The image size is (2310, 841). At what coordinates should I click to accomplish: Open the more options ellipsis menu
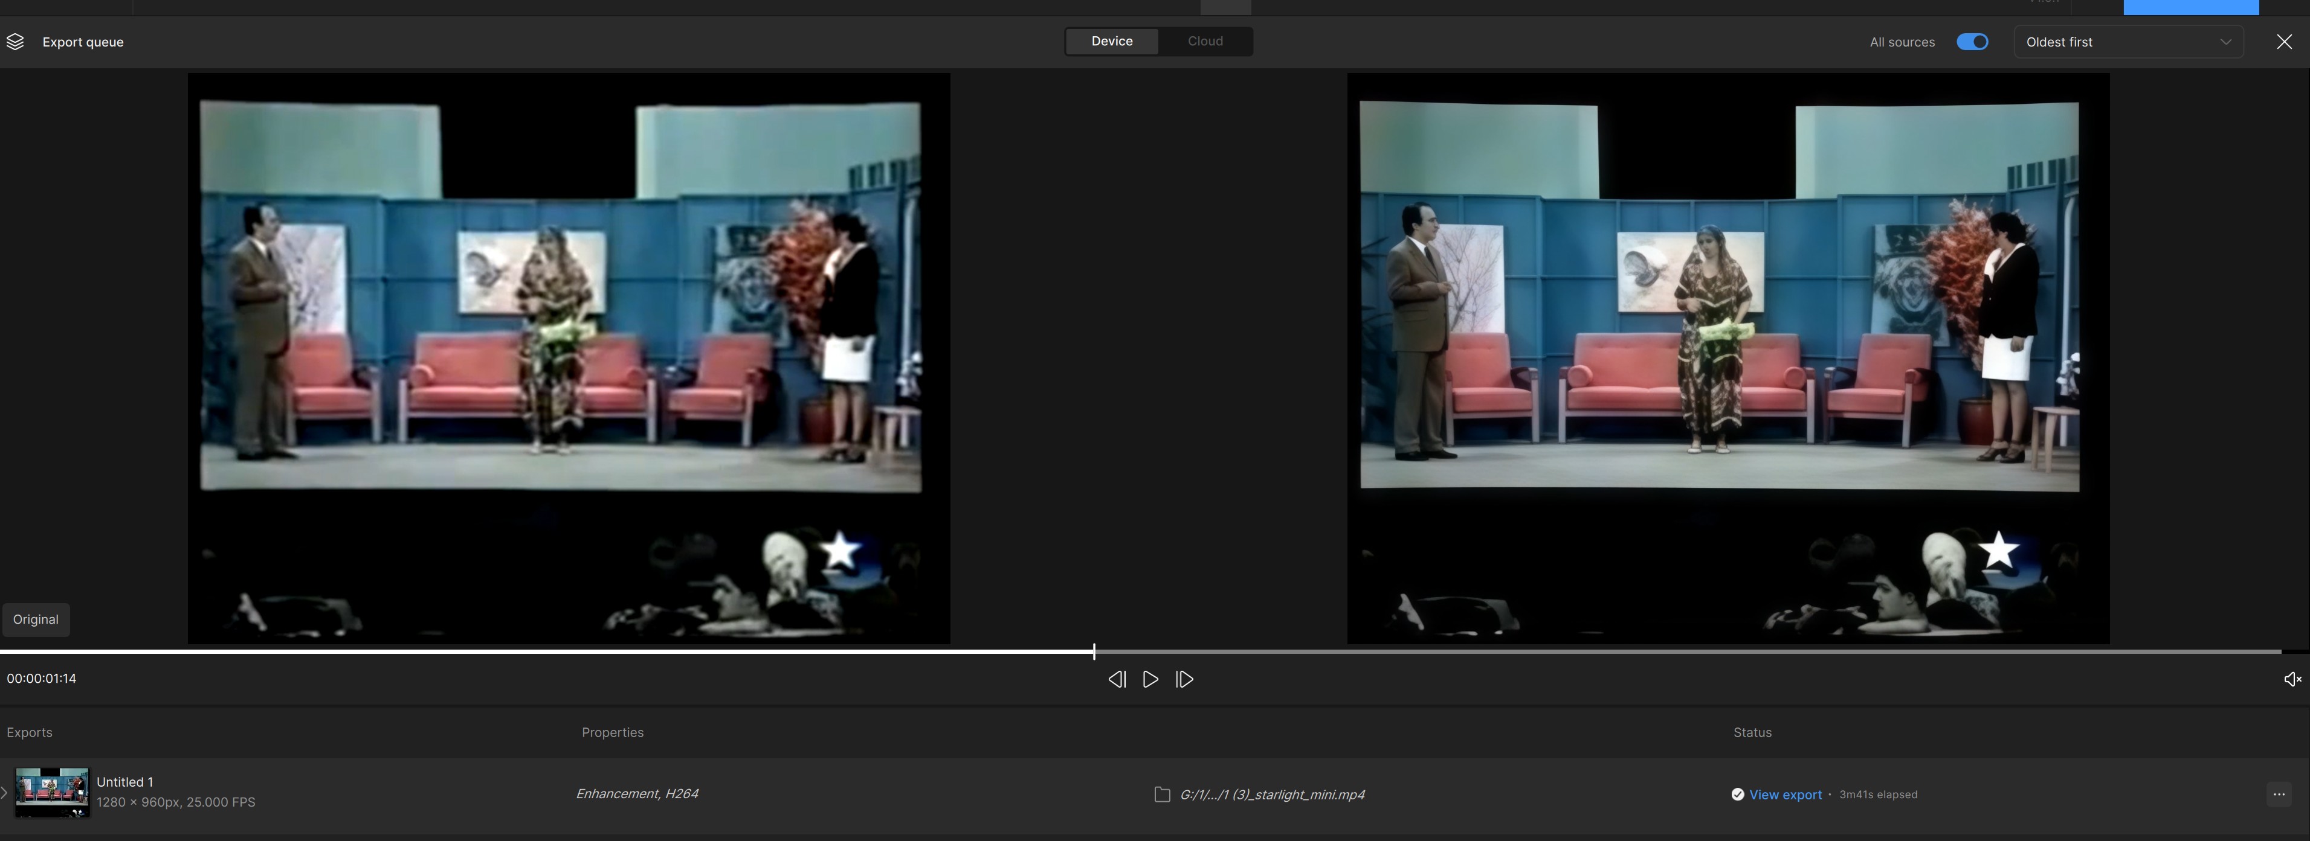[x=2279, y=795]
